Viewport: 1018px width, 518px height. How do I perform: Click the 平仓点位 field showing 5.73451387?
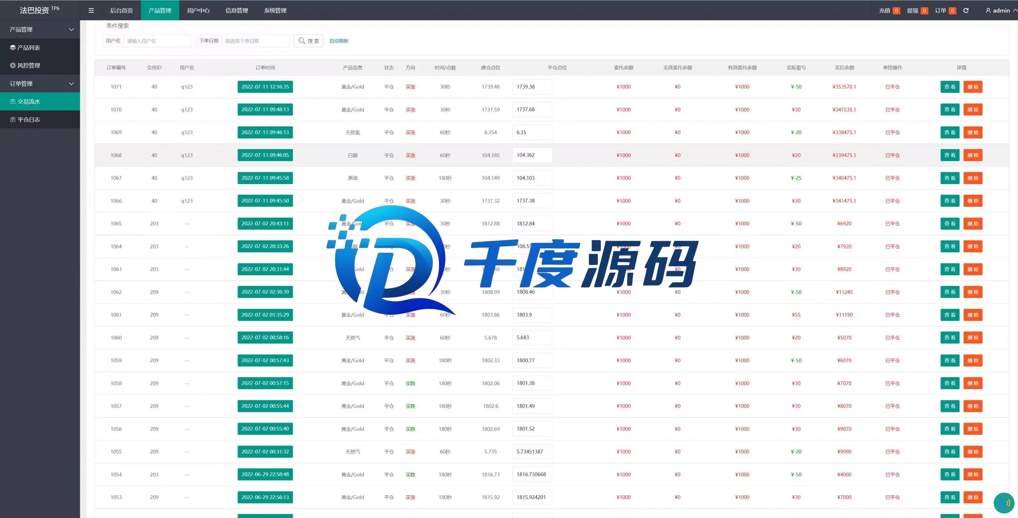pos(532,452)
